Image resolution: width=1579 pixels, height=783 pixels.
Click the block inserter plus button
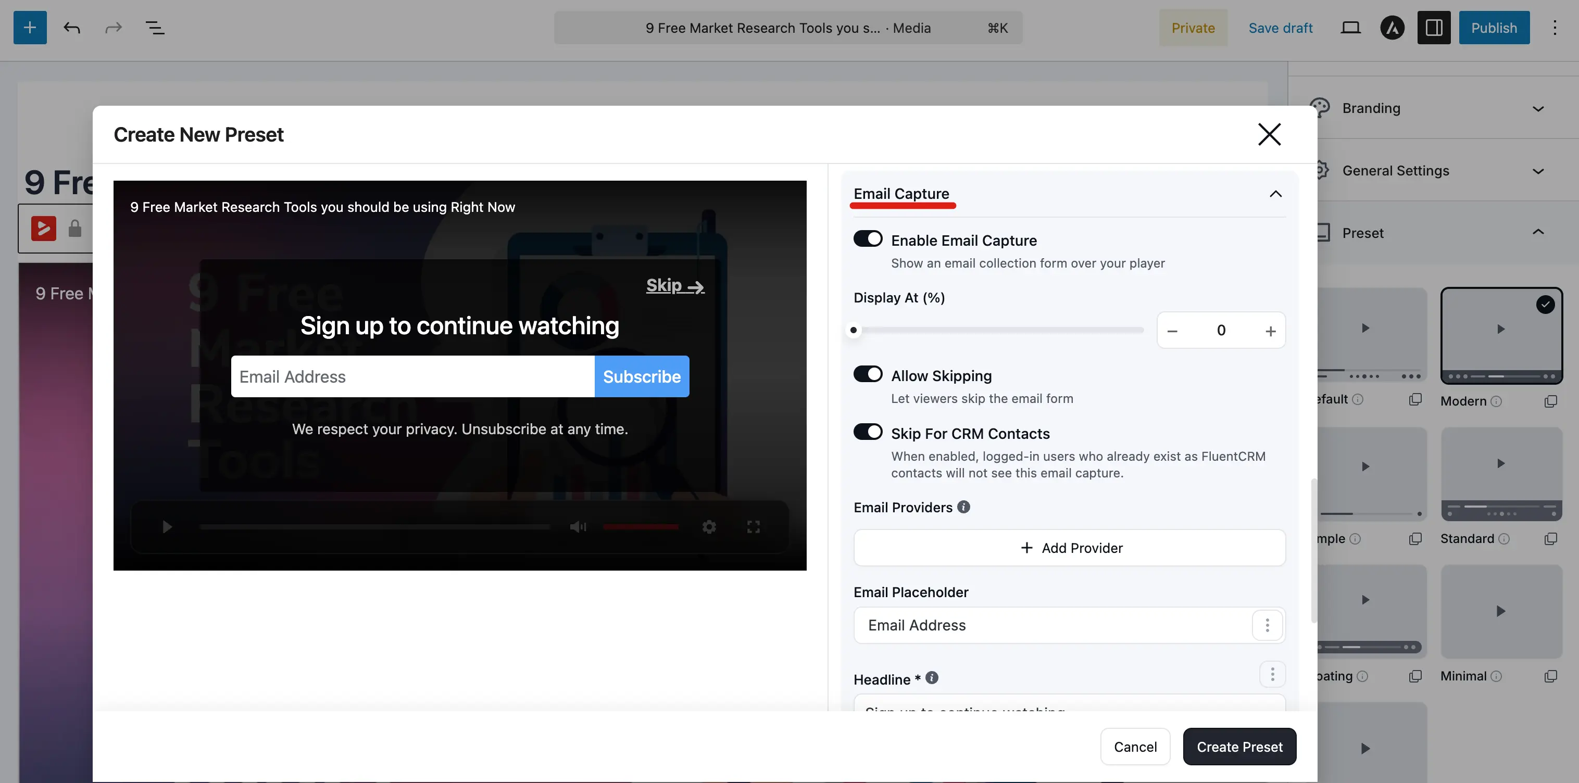tap(30, 28)
